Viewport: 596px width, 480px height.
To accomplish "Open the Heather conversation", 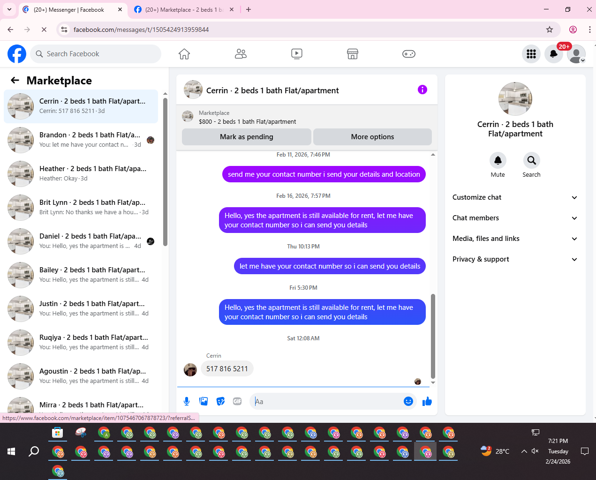I will pos(81,174).
